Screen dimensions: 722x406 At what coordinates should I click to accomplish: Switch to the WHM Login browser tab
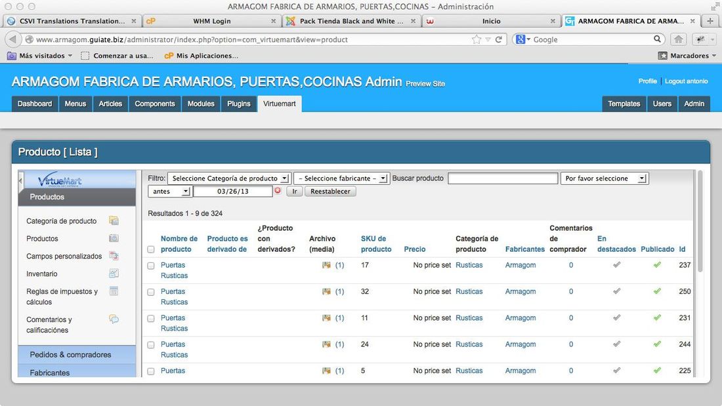(212, 21)
